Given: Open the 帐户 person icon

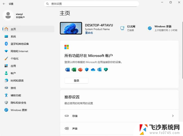Looking at the screenshot, I should pos(6,73).
